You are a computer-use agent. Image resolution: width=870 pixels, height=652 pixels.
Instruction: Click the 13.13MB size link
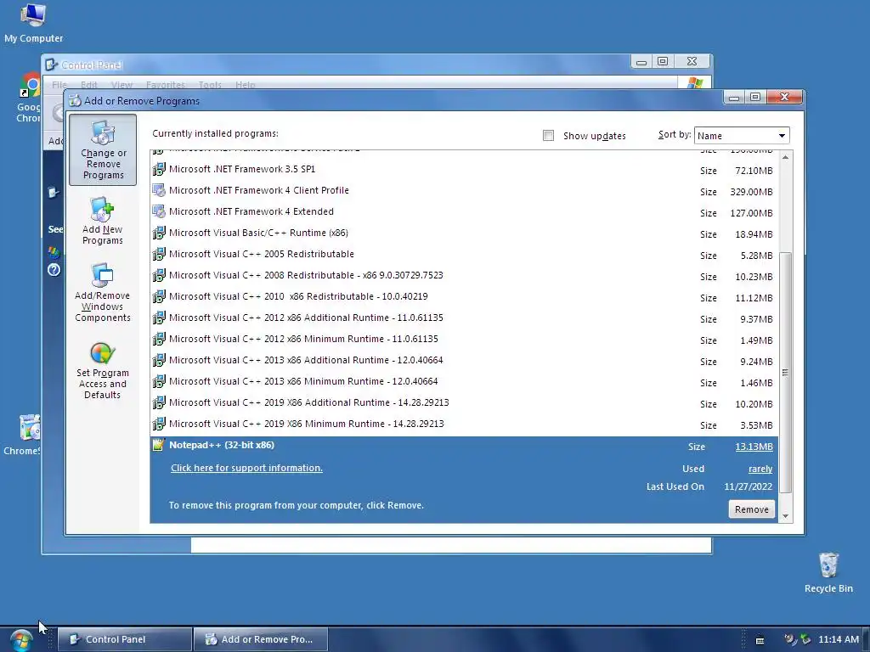(754, 447)
